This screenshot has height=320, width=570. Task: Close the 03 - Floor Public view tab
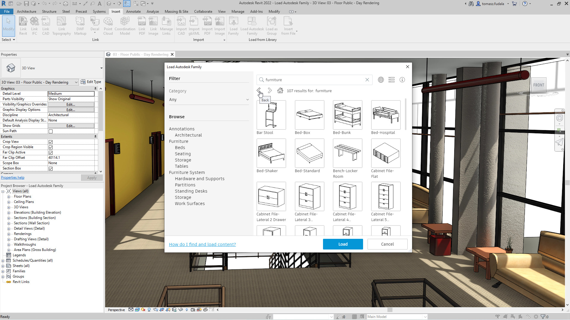pos(172,55)
